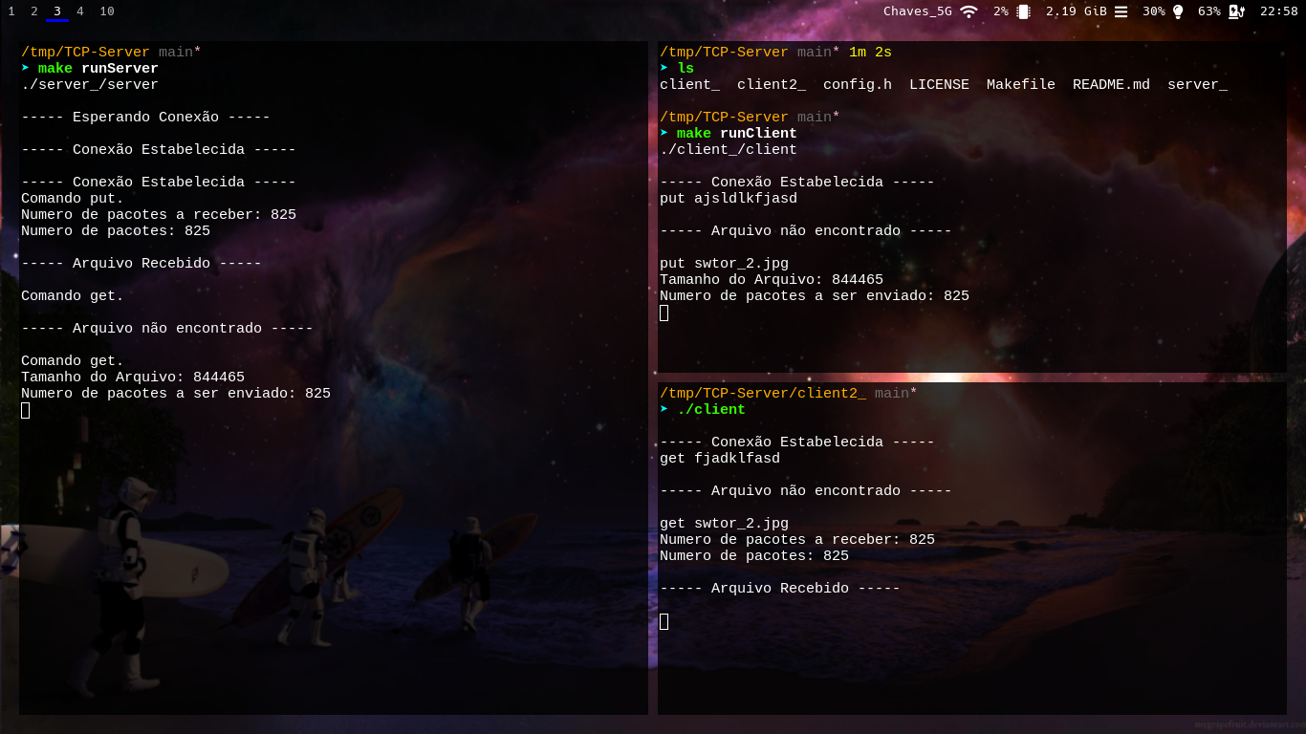
Task: Click the 30% brightness indicator
Action: [x=1154, y=11]
